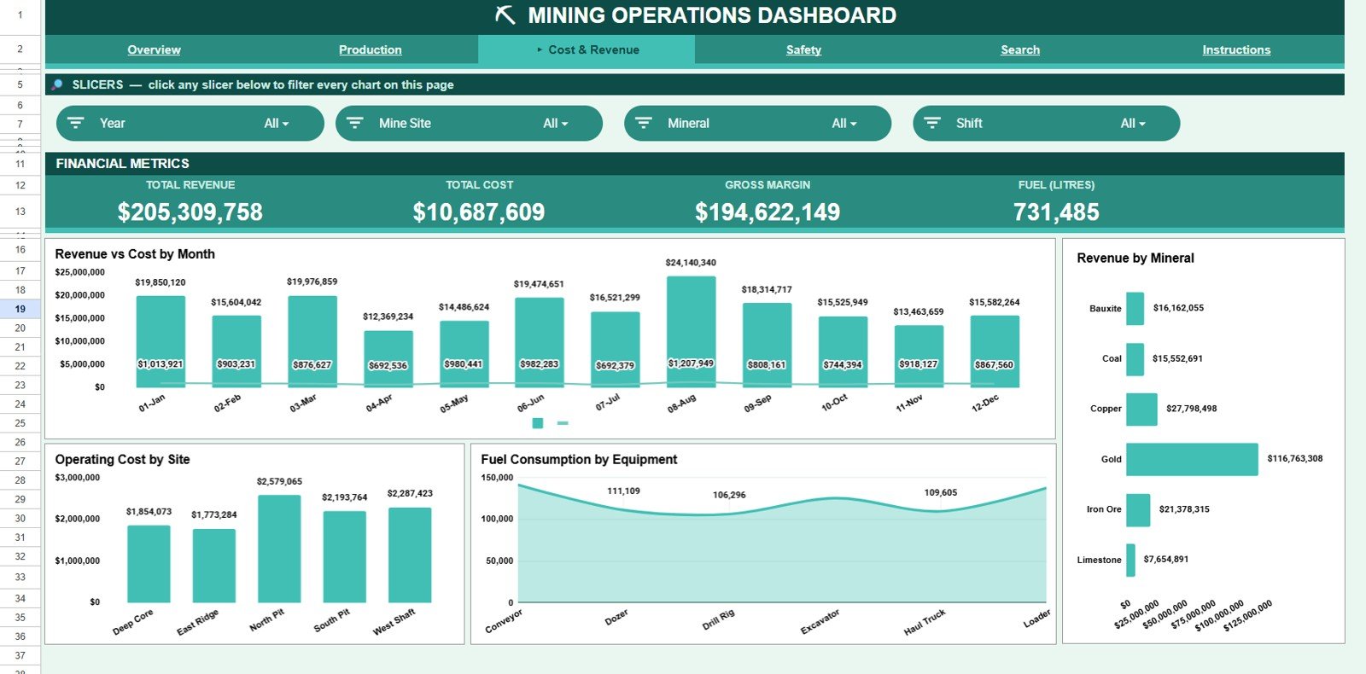Click the 04-Apr revenue bar
The height and width of the screenshot is (674, 1366).
click(388, 358)
